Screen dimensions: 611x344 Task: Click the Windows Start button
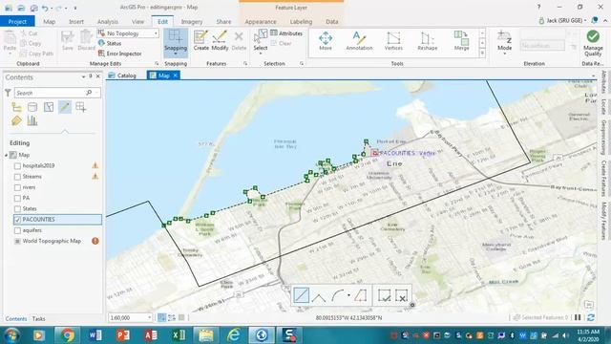pos(11,335)
